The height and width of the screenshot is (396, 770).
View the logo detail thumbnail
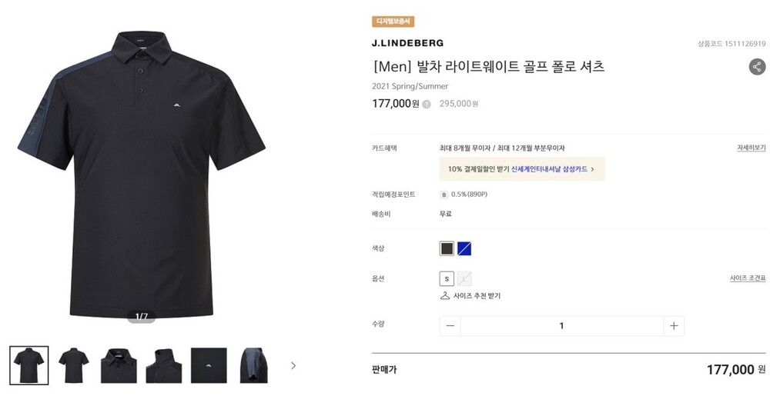[x=209, y=365]
